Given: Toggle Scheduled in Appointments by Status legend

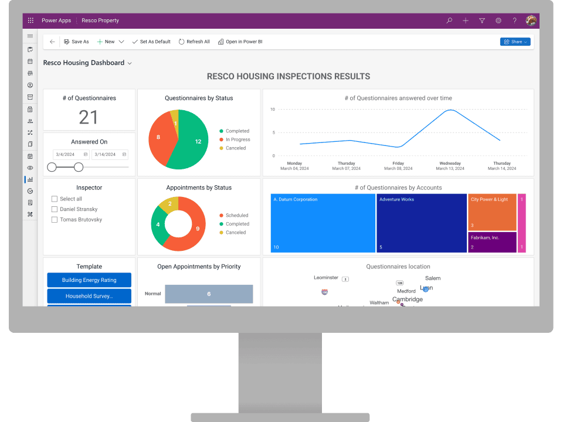Looking at the screenshot, I should point(234,215).
